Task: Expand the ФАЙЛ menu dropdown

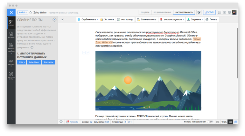Action: click(x=23, y=12)
